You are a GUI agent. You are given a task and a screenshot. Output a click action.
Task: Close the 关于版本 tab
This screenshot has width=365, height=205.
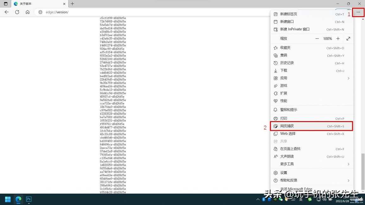coord(64,4)
